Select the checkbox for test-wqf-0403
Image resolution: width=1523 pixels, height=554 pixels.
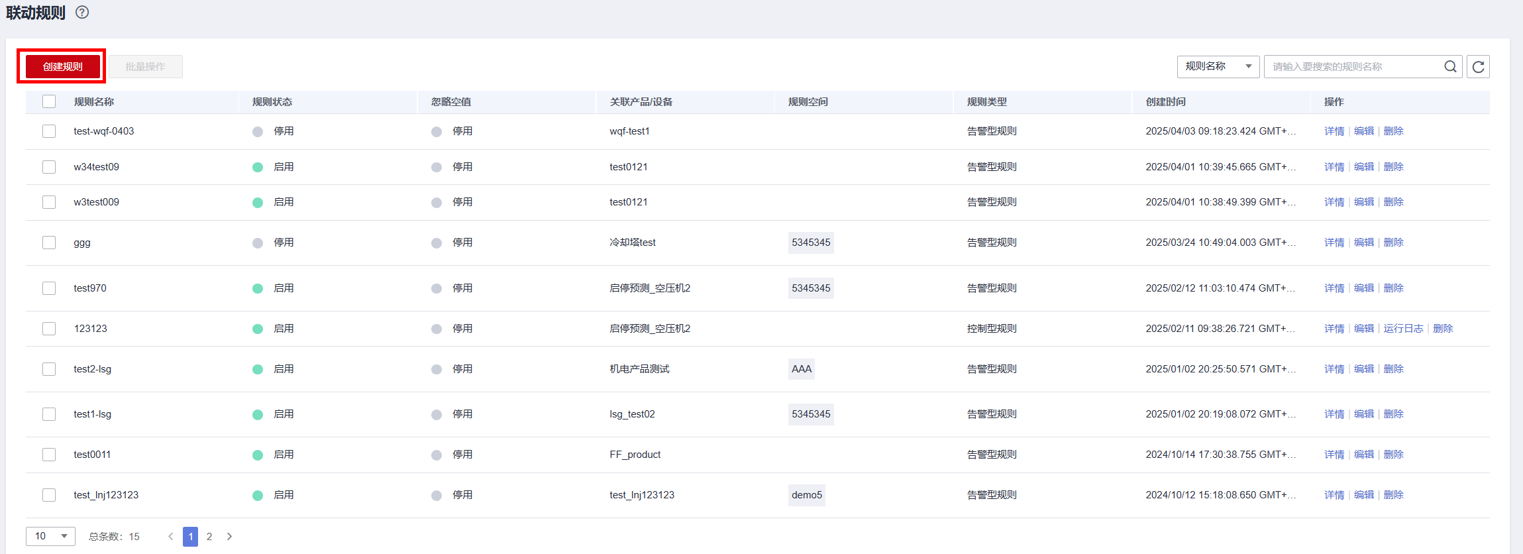(x=49, y=131)
